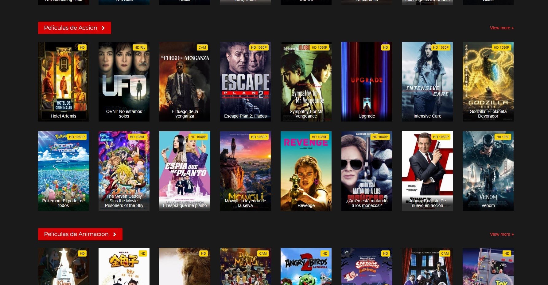
Task: Select The Seven Deadly Sins movie poster
Action: click(124, 171)
